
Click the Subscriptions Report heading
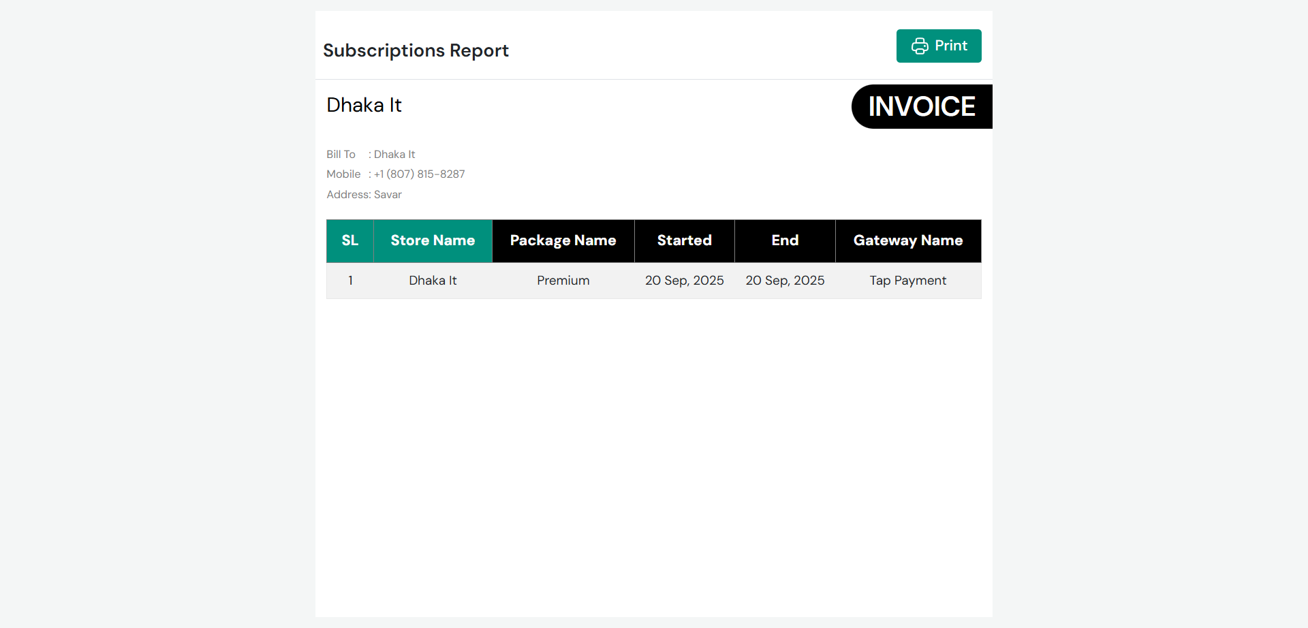[x=416, y=50]
